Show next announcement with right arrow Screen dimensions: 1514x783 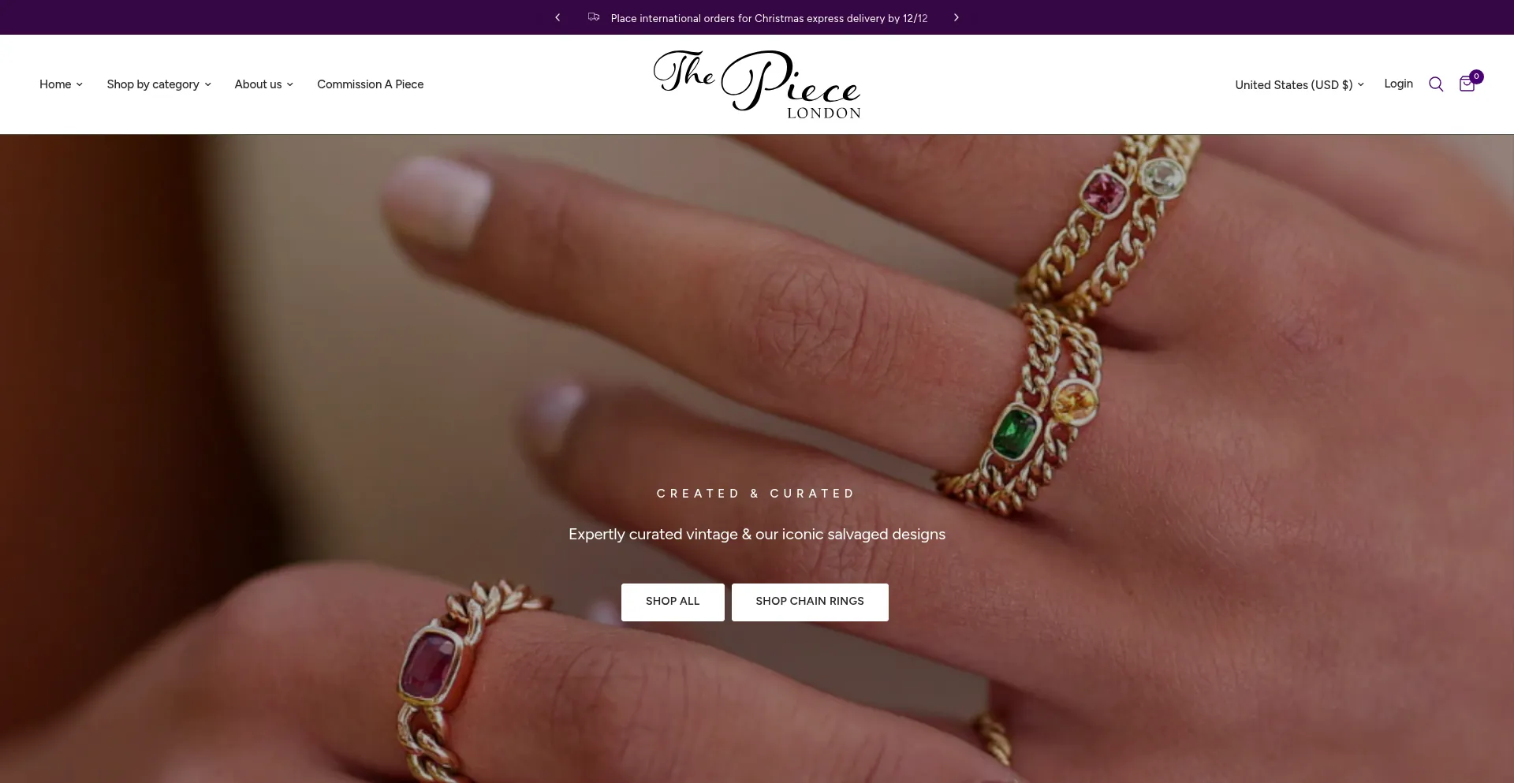(957, 17)
